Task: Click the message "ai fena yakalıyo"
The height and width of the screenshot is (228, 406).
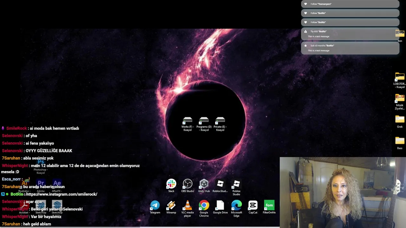Action: tap(40, 143)
